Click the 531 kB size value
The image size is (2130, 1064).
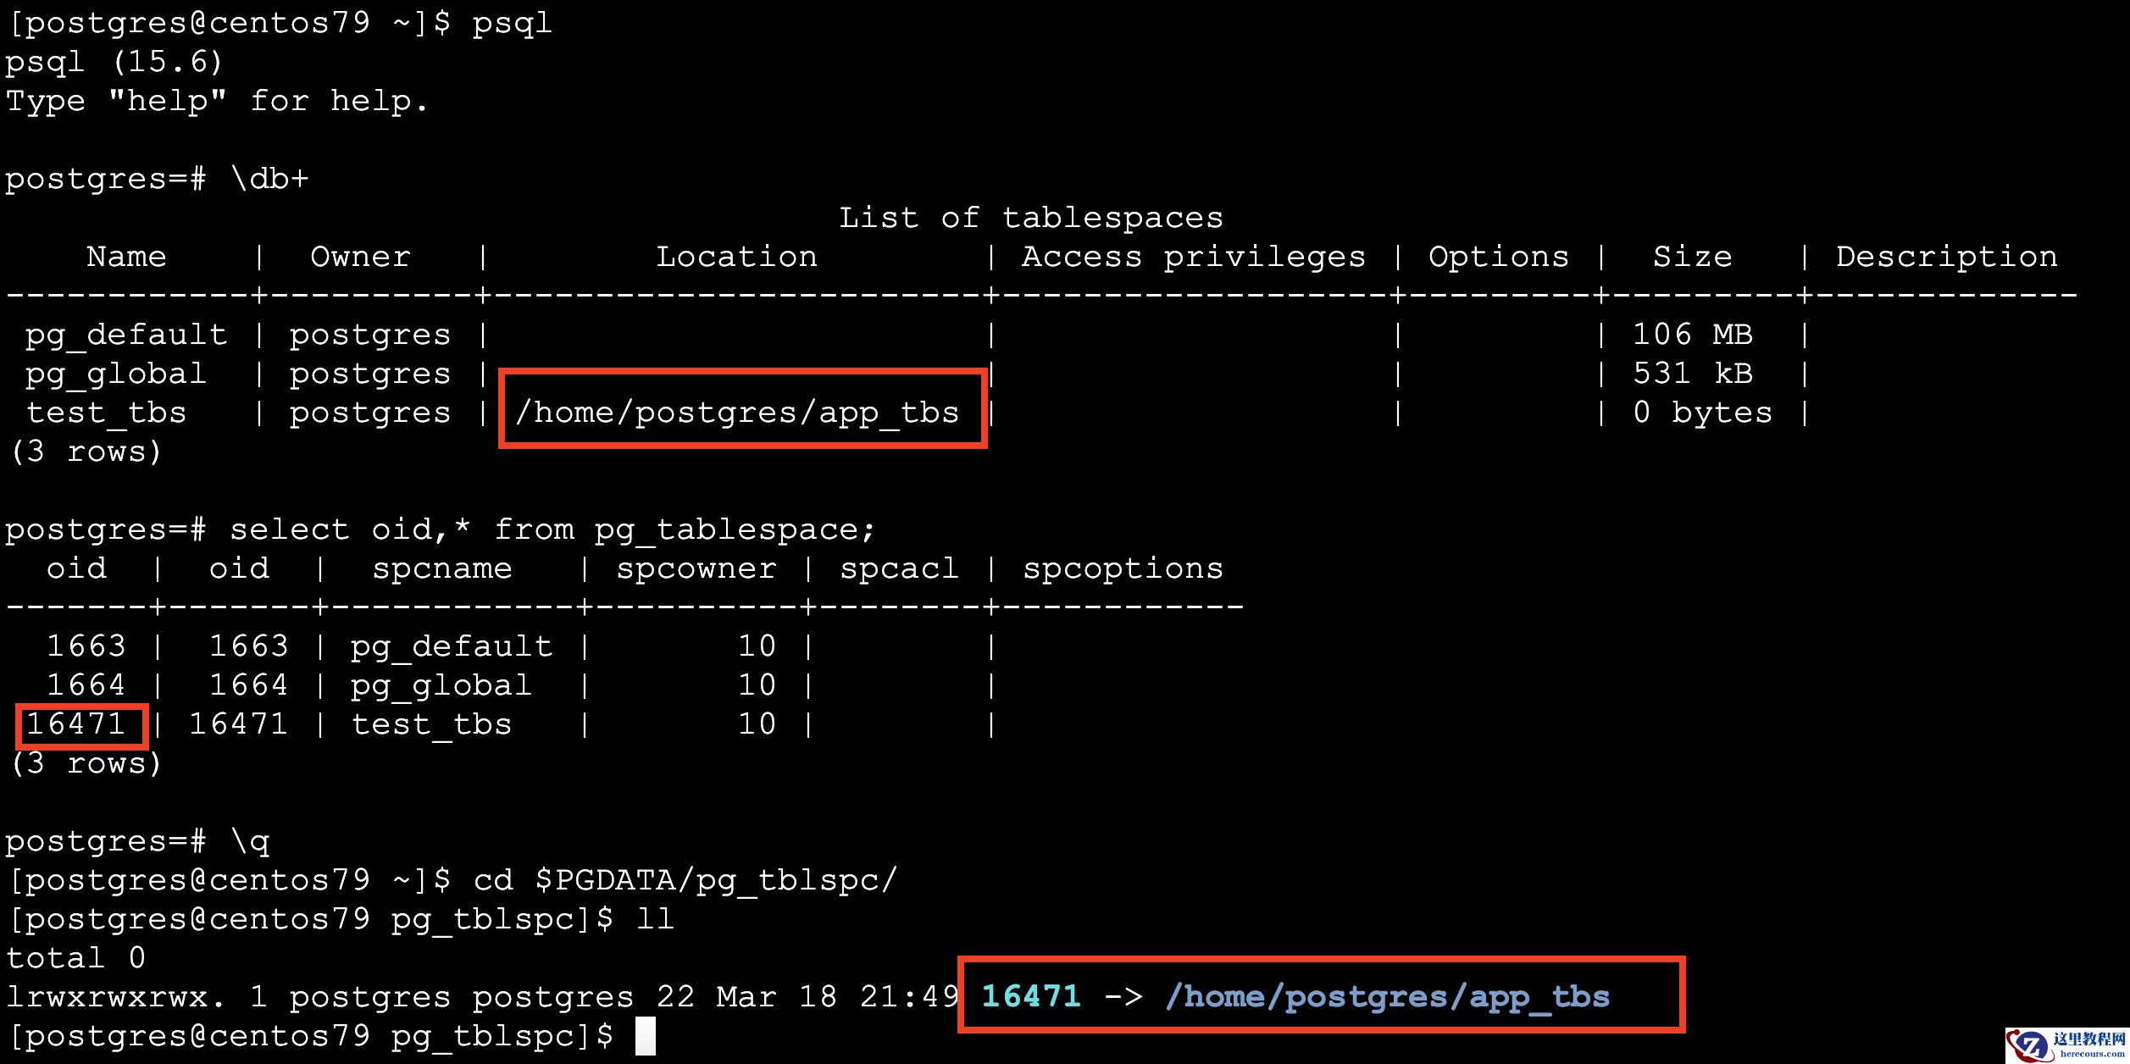tap(1692, 374)
